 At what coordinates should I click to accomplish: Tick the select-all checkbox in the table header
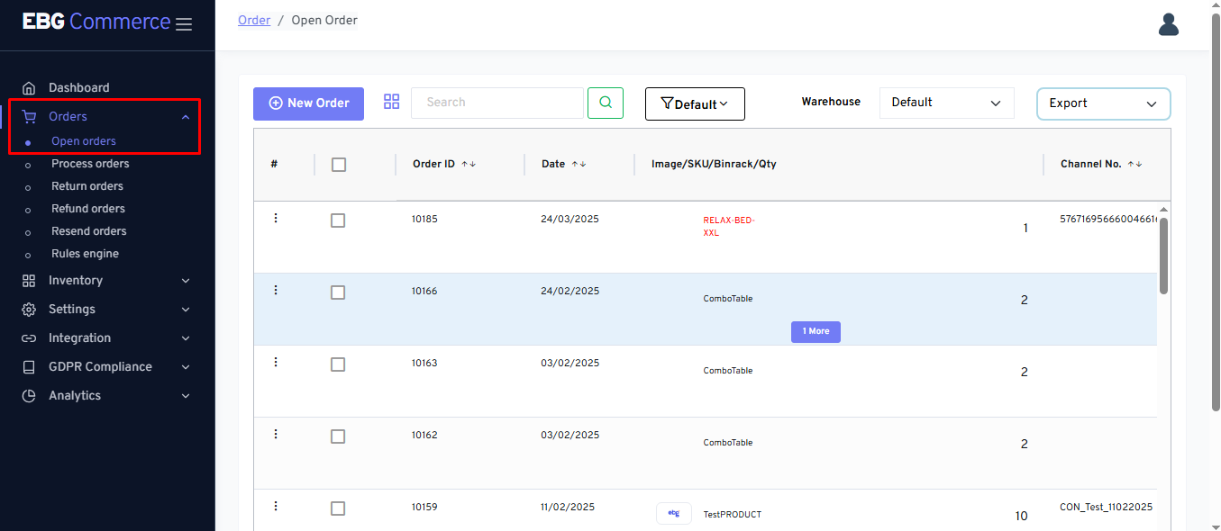(x=339, y=165)
